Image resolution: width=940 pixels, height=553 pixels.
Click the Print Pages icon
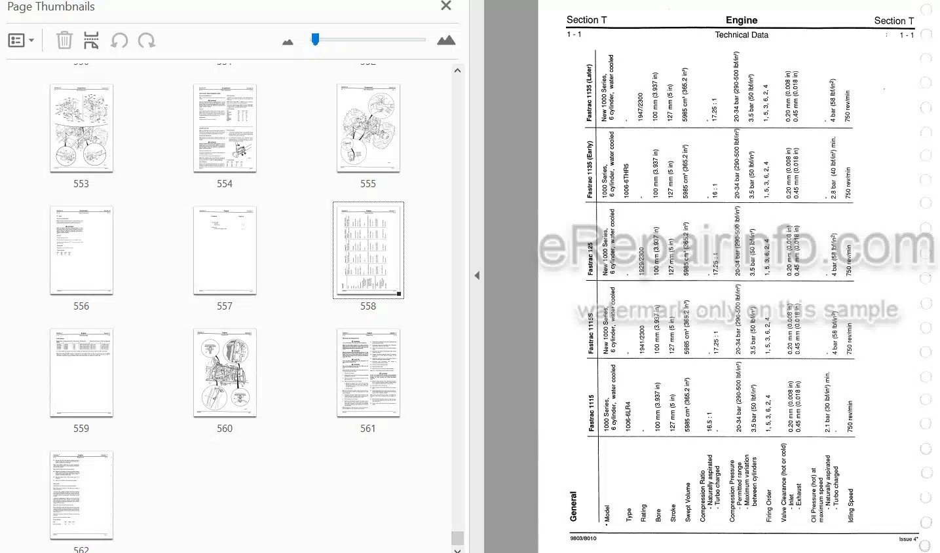[91, 41]
